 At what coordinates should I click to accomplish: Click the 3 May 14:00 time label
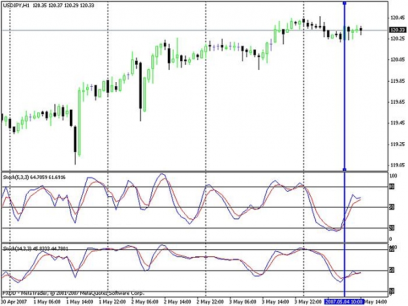coord(275,302)
